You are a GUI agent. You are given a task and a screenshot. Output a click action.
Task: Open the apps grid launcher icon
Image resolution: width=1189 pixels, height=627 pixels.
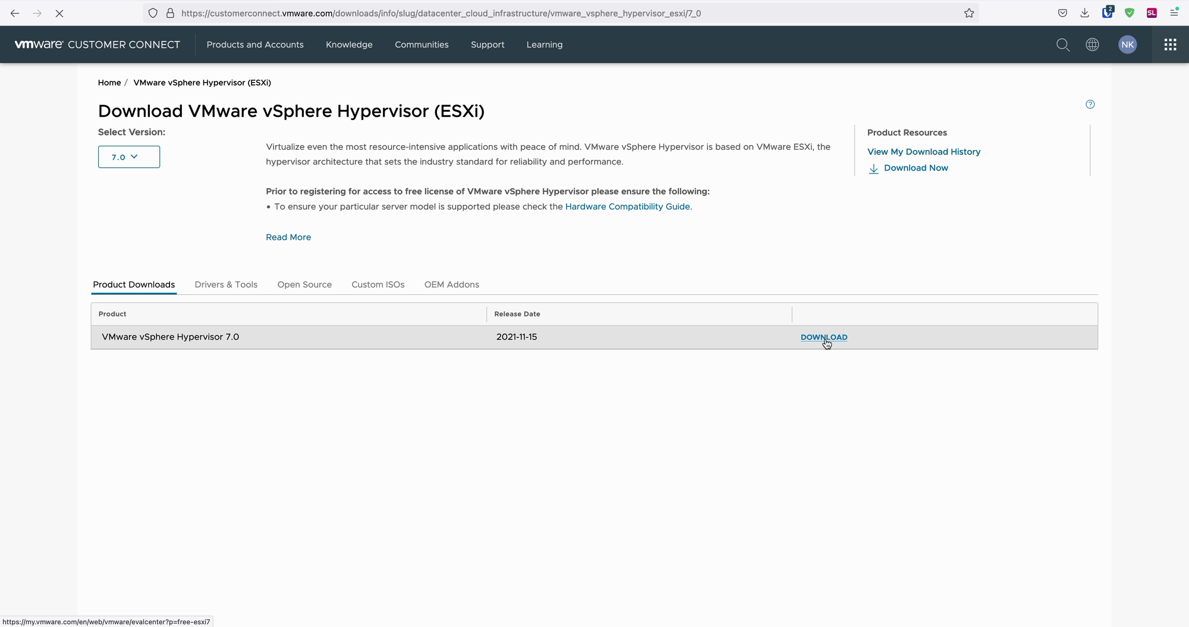(x=1170, y=45)
